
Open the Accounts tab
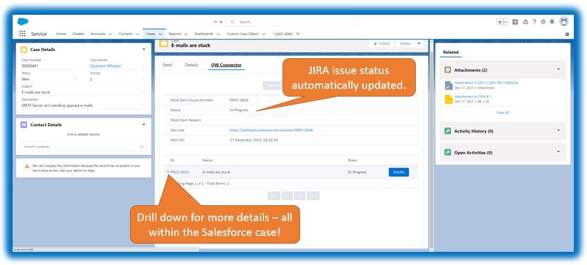click(98, 33)
